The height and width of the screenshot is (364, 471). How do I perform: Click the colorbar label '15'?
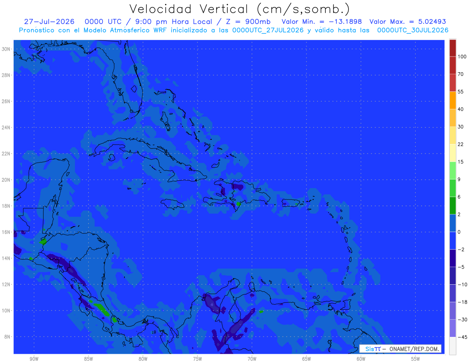(x=460, y=162)
